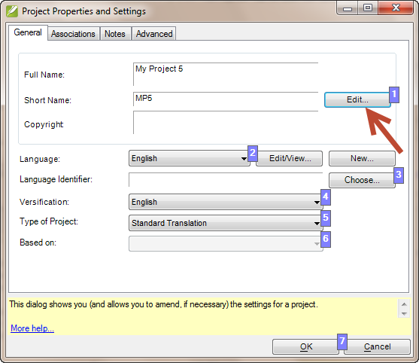Screen dimensions: 419x363
Task: Click the Edit/View... language button
Action: pos(290,158)
